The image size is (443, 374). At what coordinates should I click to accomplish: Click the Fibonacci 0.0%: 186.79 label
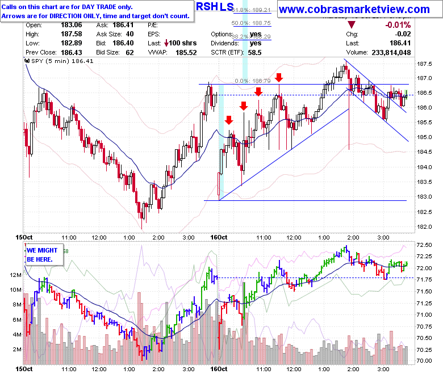[x=253, y=81]
